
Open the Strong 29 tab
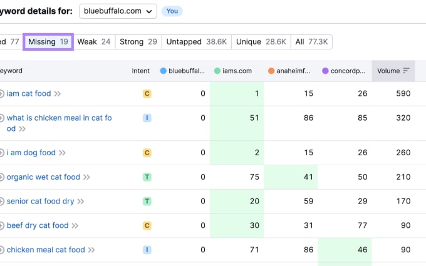point(138,42)
